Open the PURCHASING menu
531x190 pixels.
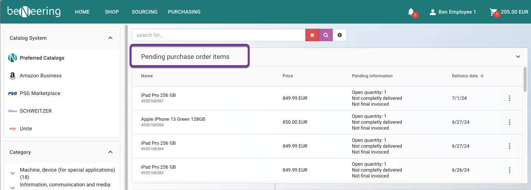pyautogui.click(x=184, y=12)
